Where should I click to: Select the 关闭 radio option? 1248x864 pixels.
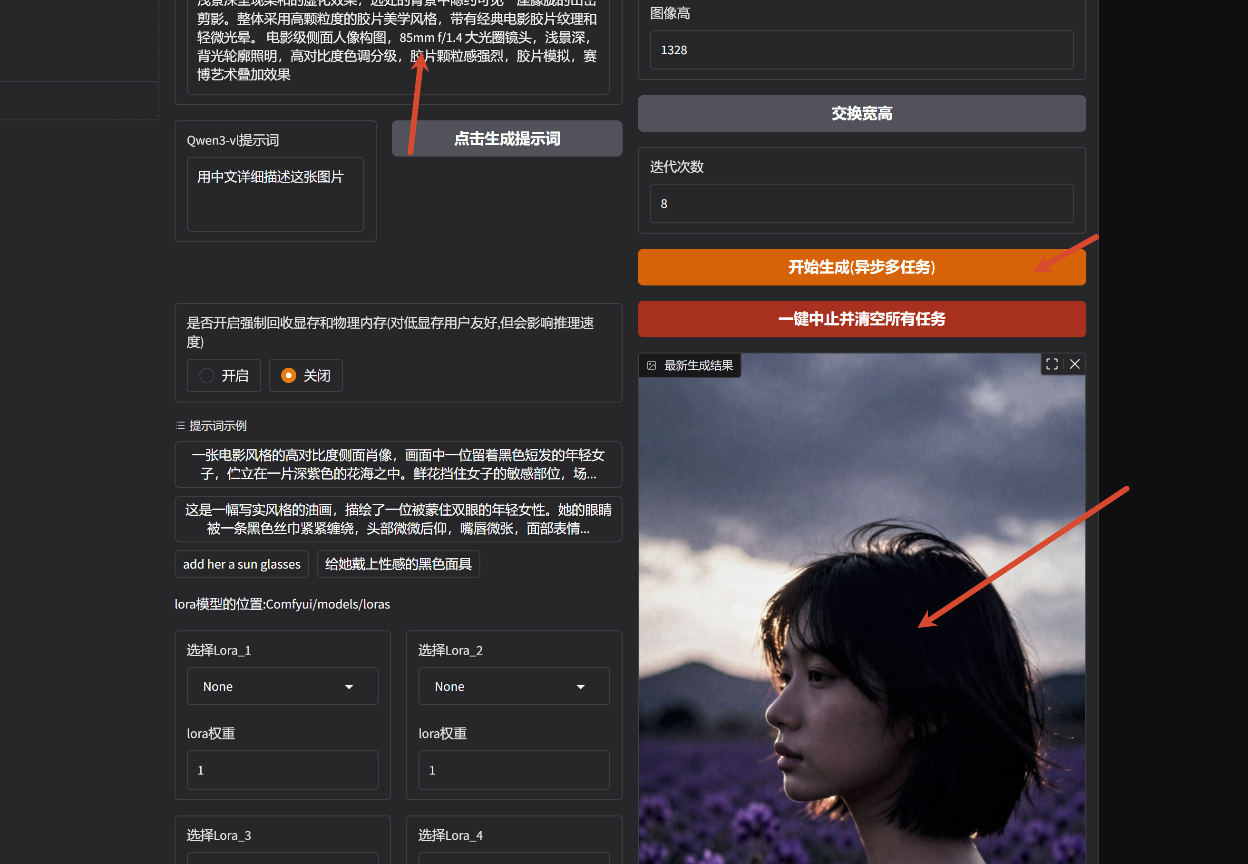click(305, 375)
